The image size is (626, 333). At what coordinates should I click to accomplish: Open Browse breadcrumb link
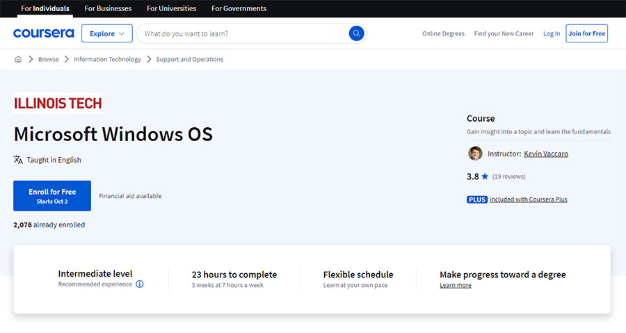tap(48, 59)
